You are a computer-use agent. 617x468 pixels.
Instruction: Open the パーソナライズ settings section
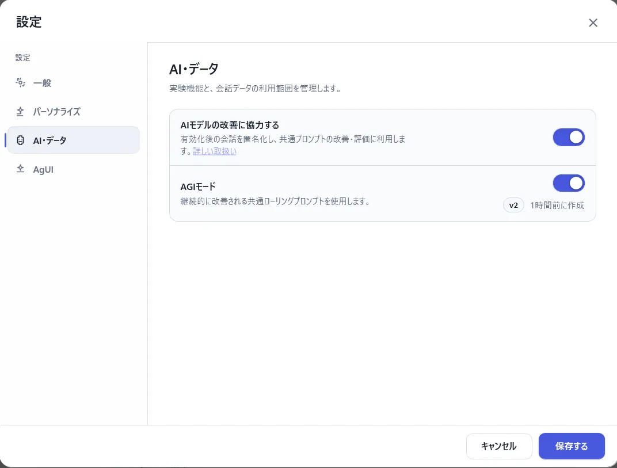pyautogui.click(x=74, y=112)
